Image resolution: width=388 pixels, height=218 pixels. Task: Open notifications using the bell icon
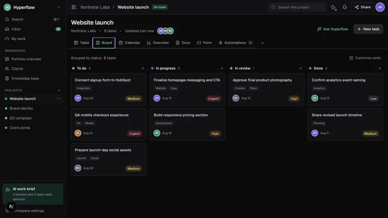pos(344,7)
